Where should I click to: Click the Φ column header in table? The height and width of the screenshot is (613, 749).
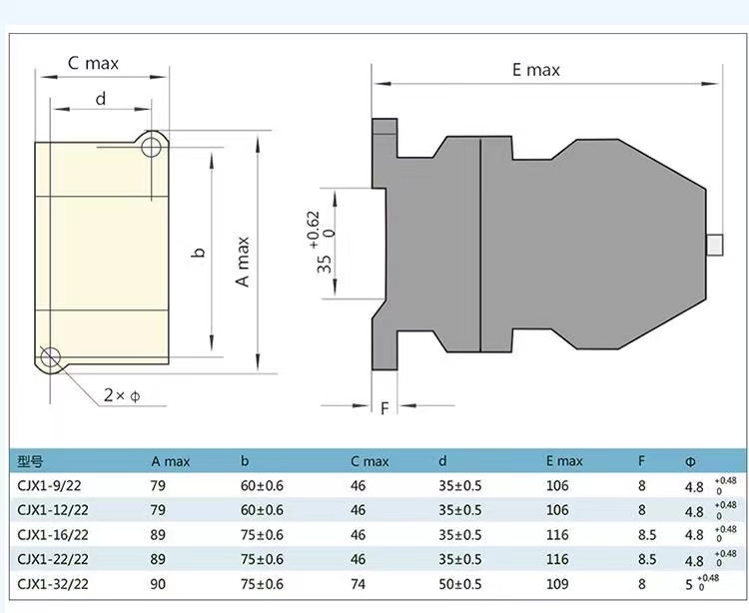(x=690, y=461)
